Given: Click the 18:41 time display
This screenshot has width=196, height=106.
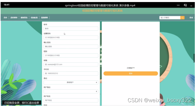Looking at the screenshot, I should click(6, 5).
